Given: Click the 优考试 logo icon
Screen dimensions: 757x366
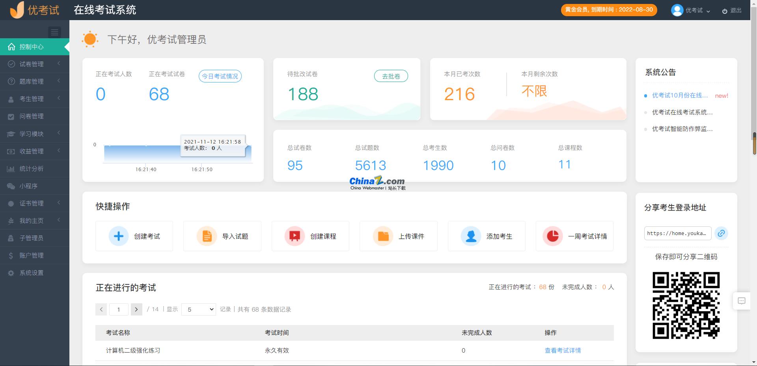Looking at the screenshot, I should 17,10.
